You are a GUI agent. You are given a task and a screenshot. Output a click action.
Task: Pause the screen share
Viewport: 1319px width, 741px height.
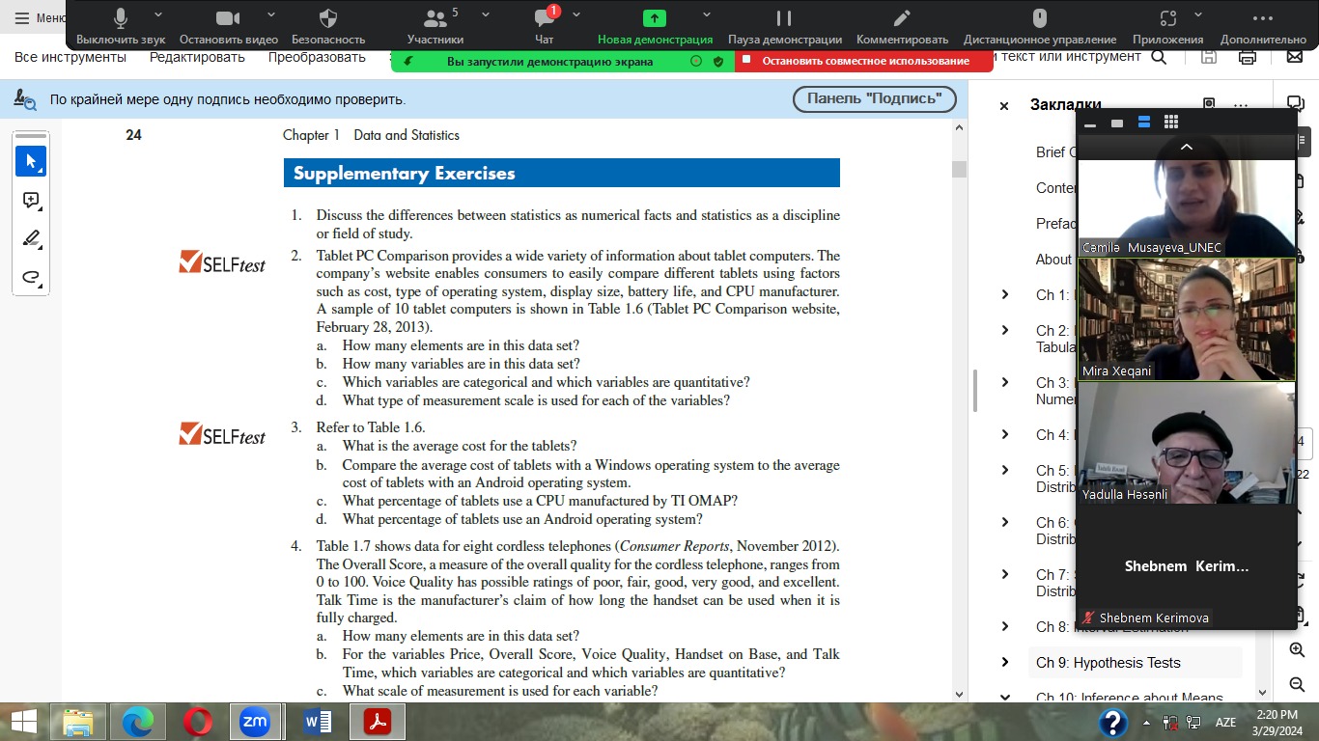pos(784,18)
